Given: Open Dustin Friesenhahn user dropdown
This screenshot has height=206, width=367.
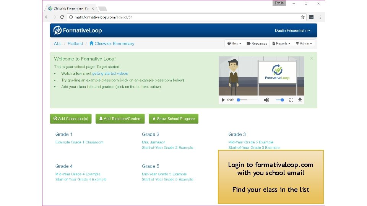Looking at the screenshot, I should point(292,31).
